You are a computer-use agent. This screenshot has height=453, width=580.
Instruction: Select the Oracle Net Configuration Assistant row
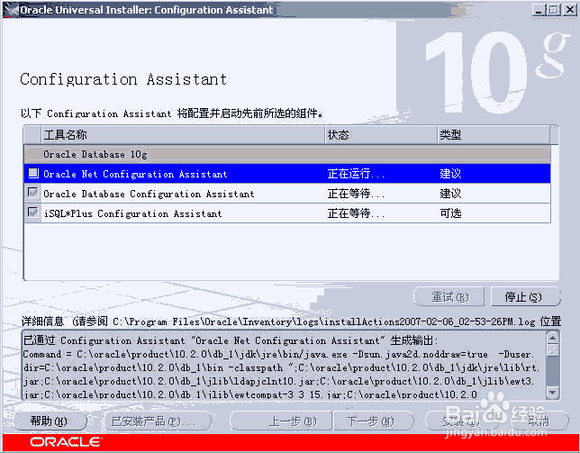(287, 174)
